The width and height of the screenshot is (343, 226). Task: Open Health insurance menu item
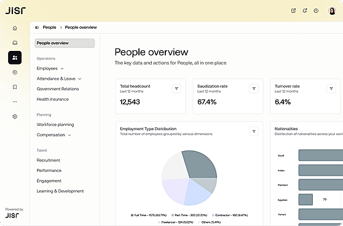(52, 99)
